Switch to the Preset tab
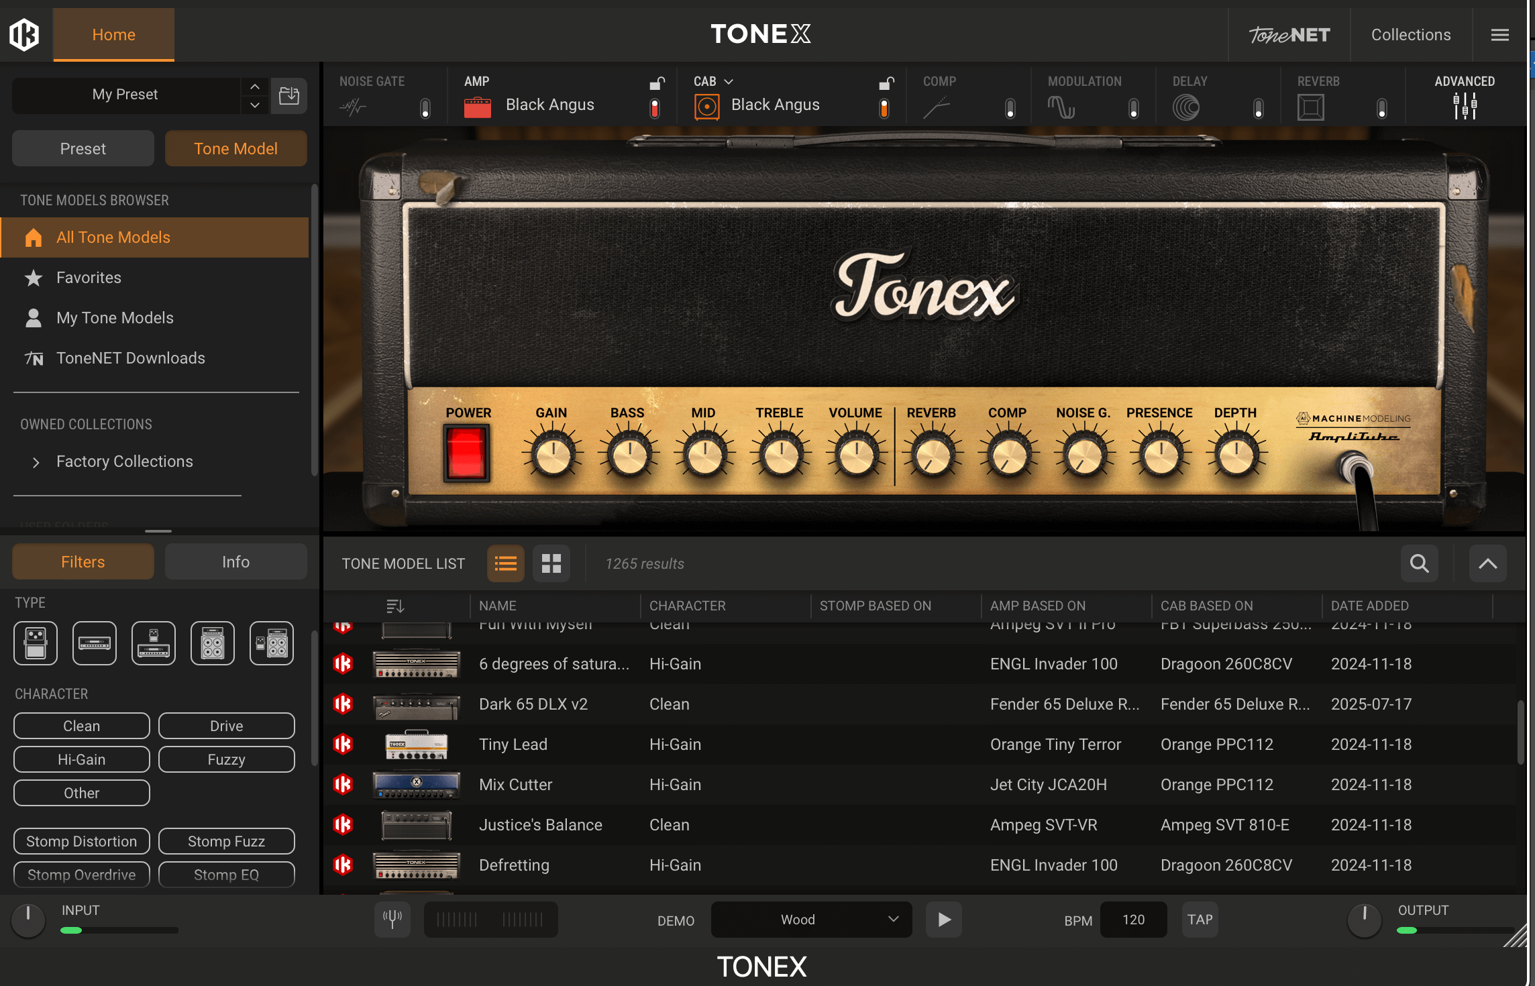The height and width of the screenshot is (986, 1535). pyautogui.click(x=83, y=148)
